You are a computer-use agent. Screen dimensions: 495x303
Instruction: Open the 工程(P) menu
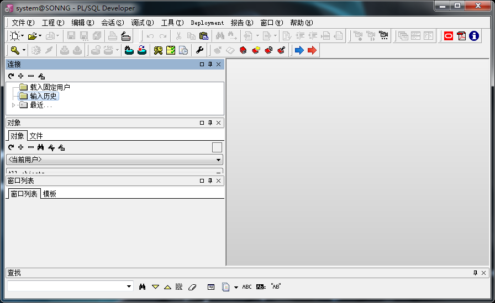pos(53,23)
